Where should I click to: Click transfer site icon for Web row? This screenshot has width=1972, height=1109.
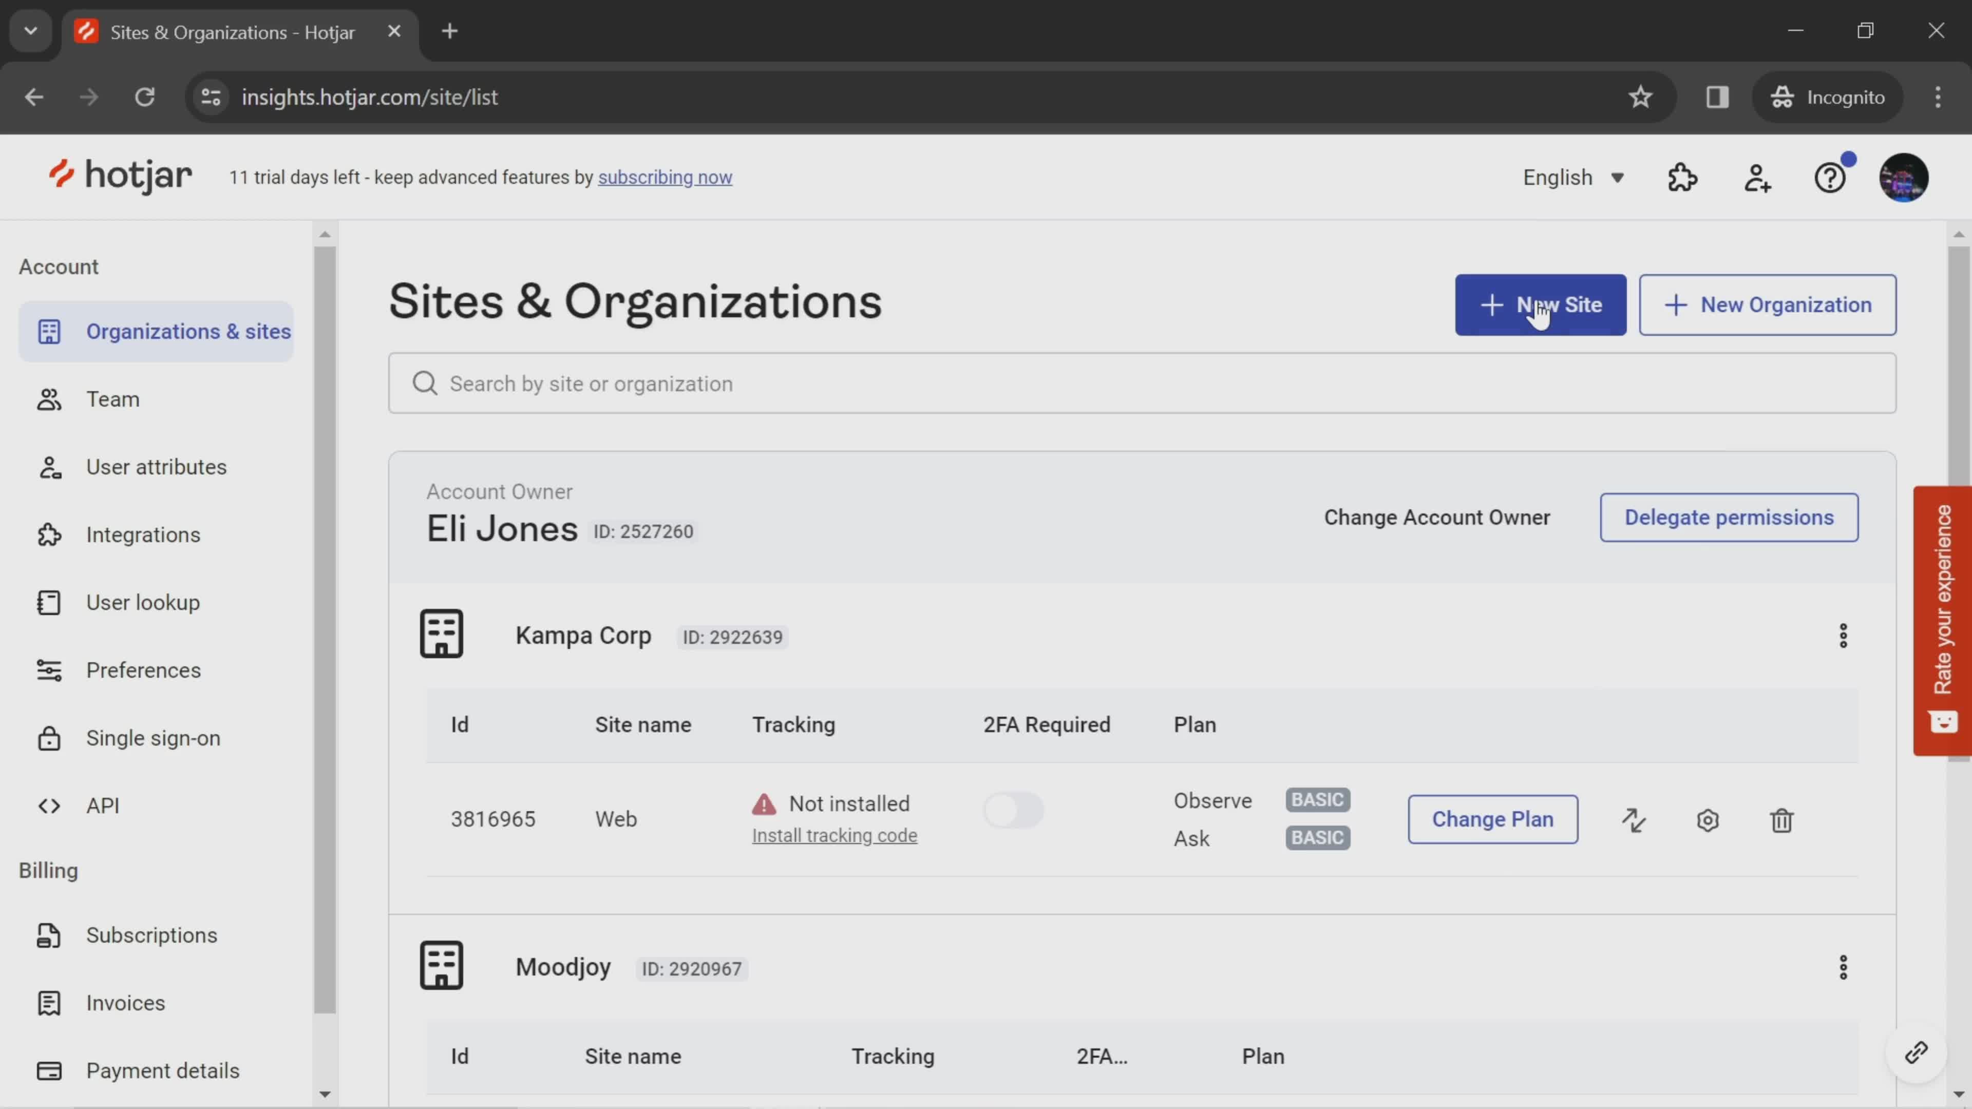coord(1634,820)
